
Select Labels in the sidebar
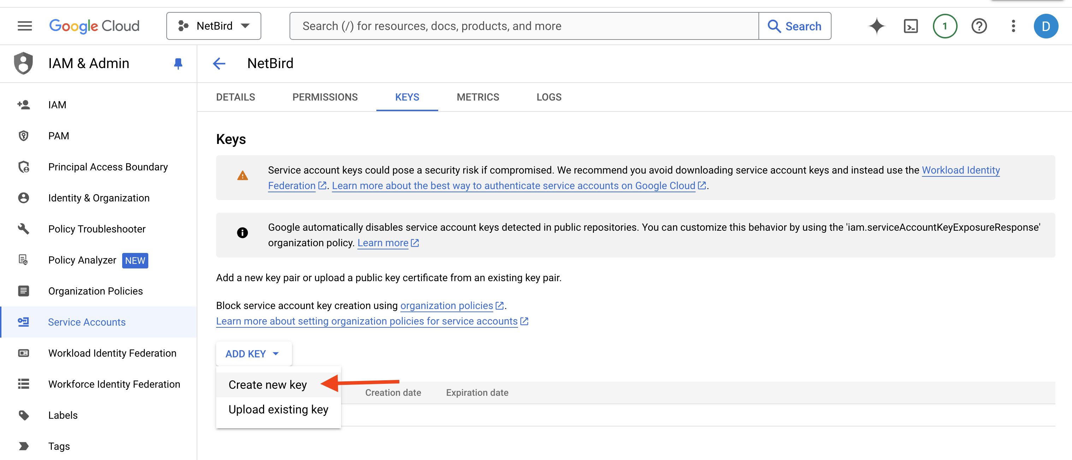63,414
